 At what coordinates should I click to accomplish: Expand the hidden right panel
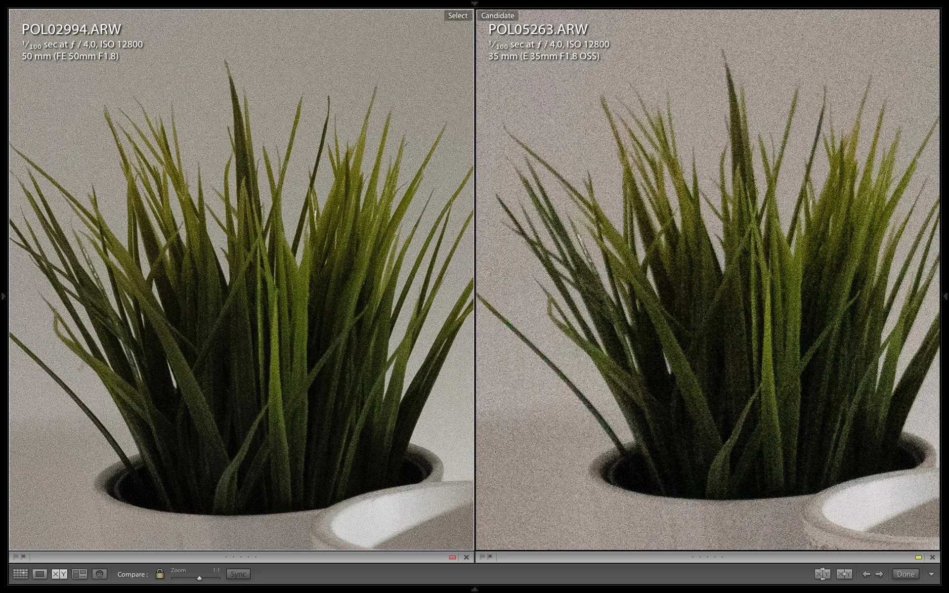click(x=946, y=296)
